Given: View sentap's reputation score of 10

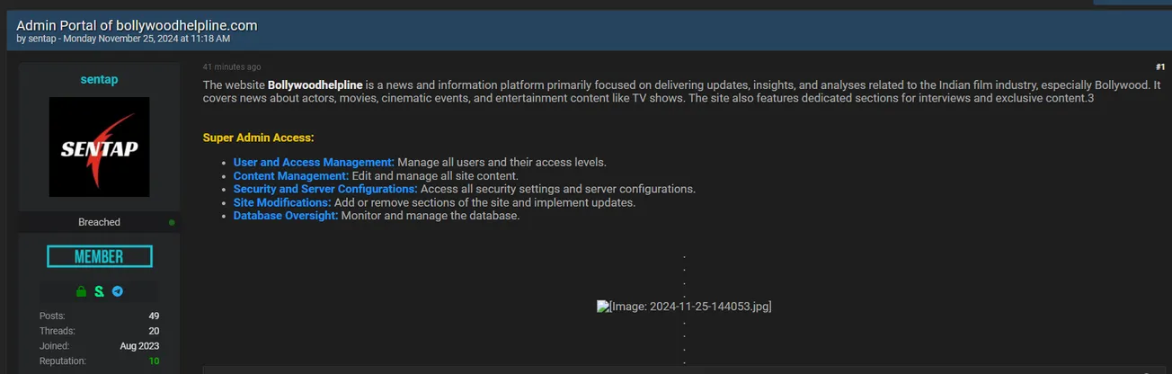Looking at the screenshot, I should coord(154,361).
